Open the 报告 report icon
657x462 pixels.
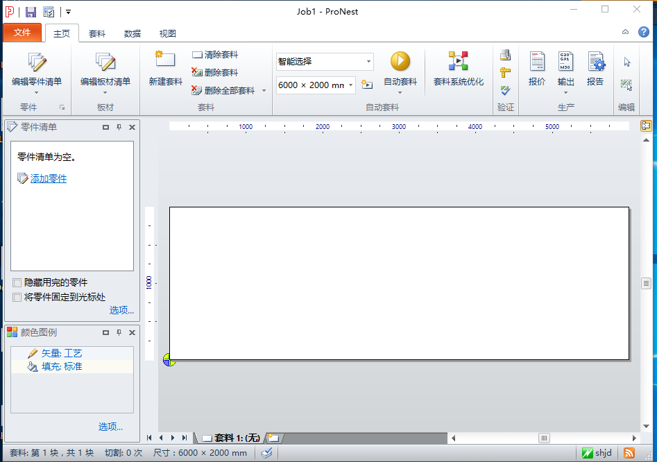click(x=595, y=62)
